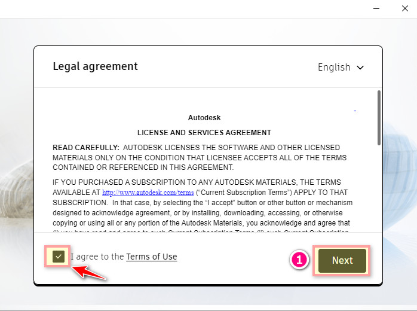Toggle the "I agree" terms checkbox
417x311 pixels.
coord(58,257)
